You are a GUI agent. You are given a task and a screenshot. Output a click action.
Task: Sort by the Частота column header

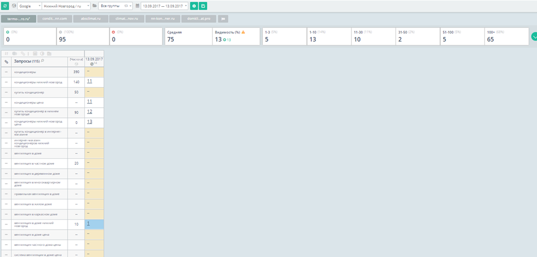click(x=77, y=61)
